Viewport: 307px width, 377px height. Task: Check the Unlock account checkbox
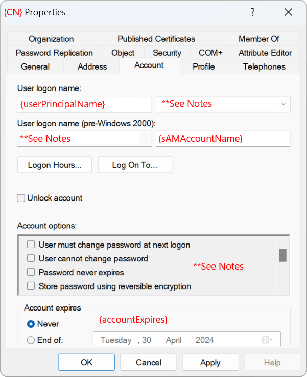[21, 198]
